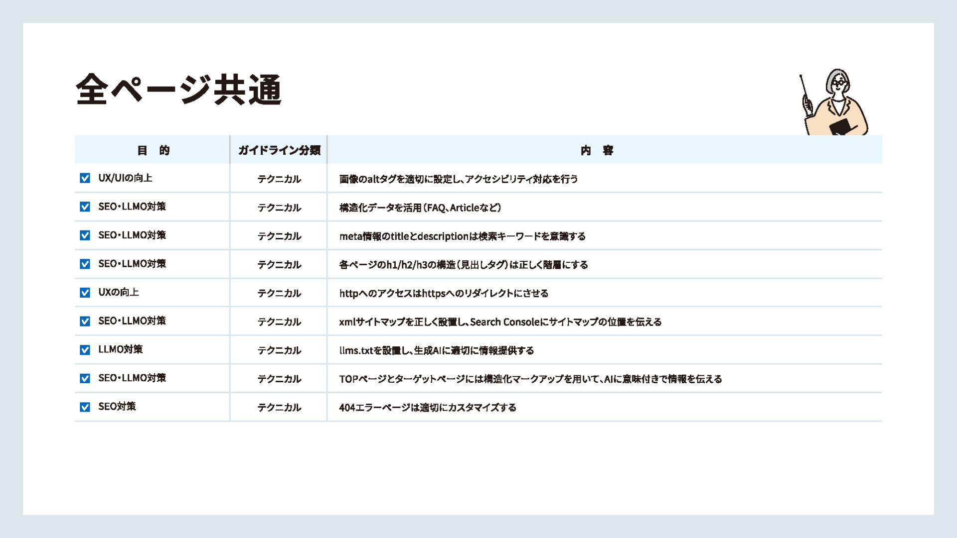Click the https redirect content text

[x=444, y=294]
